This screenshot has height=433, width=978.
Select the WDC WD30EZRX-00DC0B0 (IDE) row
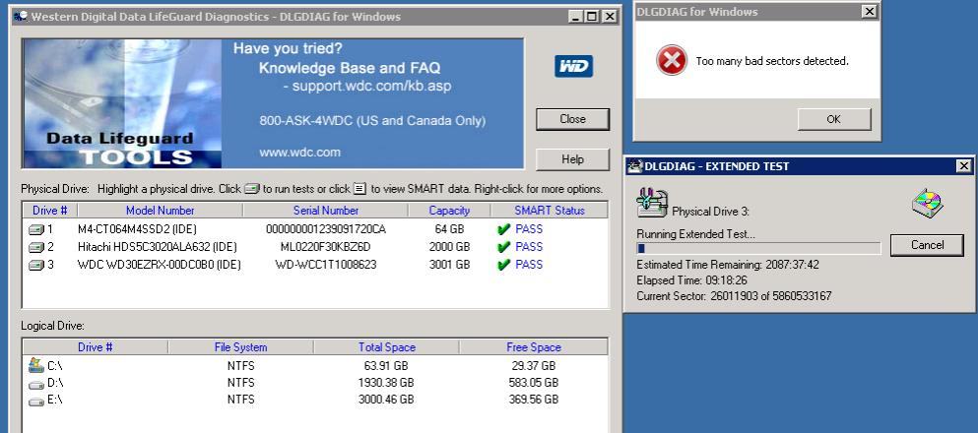point(315,265)
